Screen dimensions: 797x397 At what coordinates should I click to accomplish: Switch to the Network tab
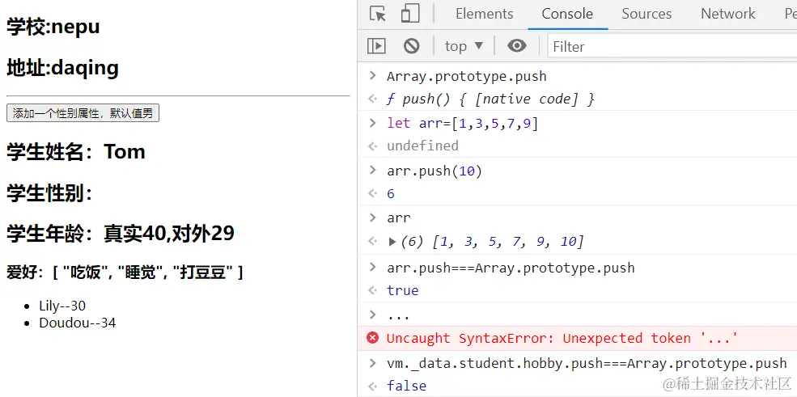(727, 14)
